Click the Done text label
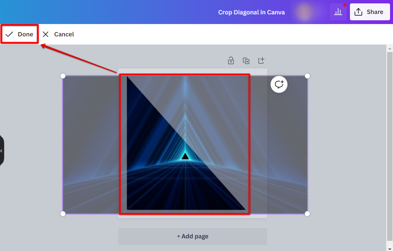Viewport: 393px width, 251px height. pos(25,34)
